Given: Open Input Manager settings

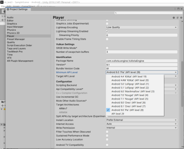Looking at the screenshot, I should coord(15,27).
